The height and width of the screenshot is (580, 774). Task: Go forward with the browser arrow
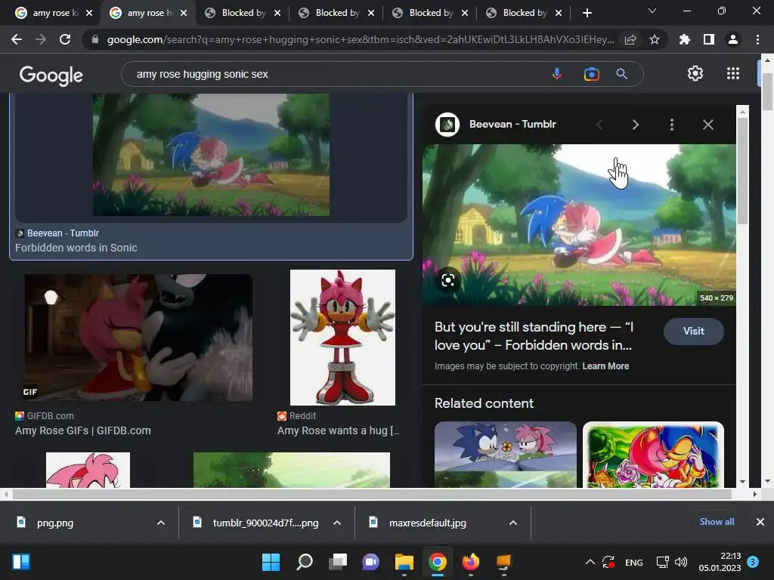coord(41,39)
